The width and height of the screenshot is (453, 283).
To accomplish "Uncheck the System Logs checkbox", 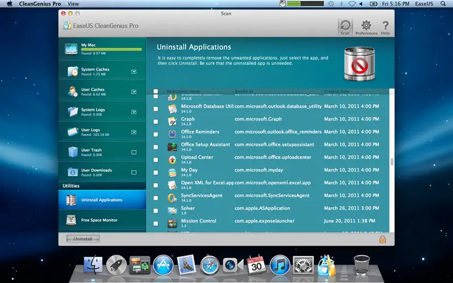I will [x=134, y=112].
